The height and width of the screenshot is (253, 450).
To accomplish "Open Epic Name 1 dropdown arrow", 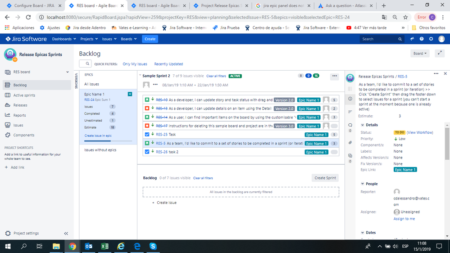I will tap(130, 94).
